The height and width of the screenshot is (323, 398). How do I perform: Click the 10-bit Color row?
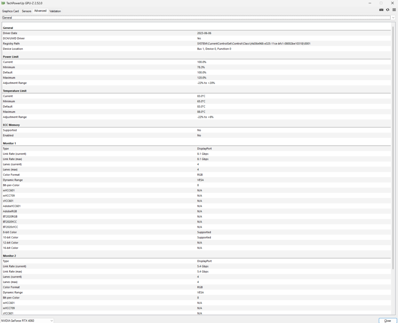pyautogui.click(x=196, y=237)
